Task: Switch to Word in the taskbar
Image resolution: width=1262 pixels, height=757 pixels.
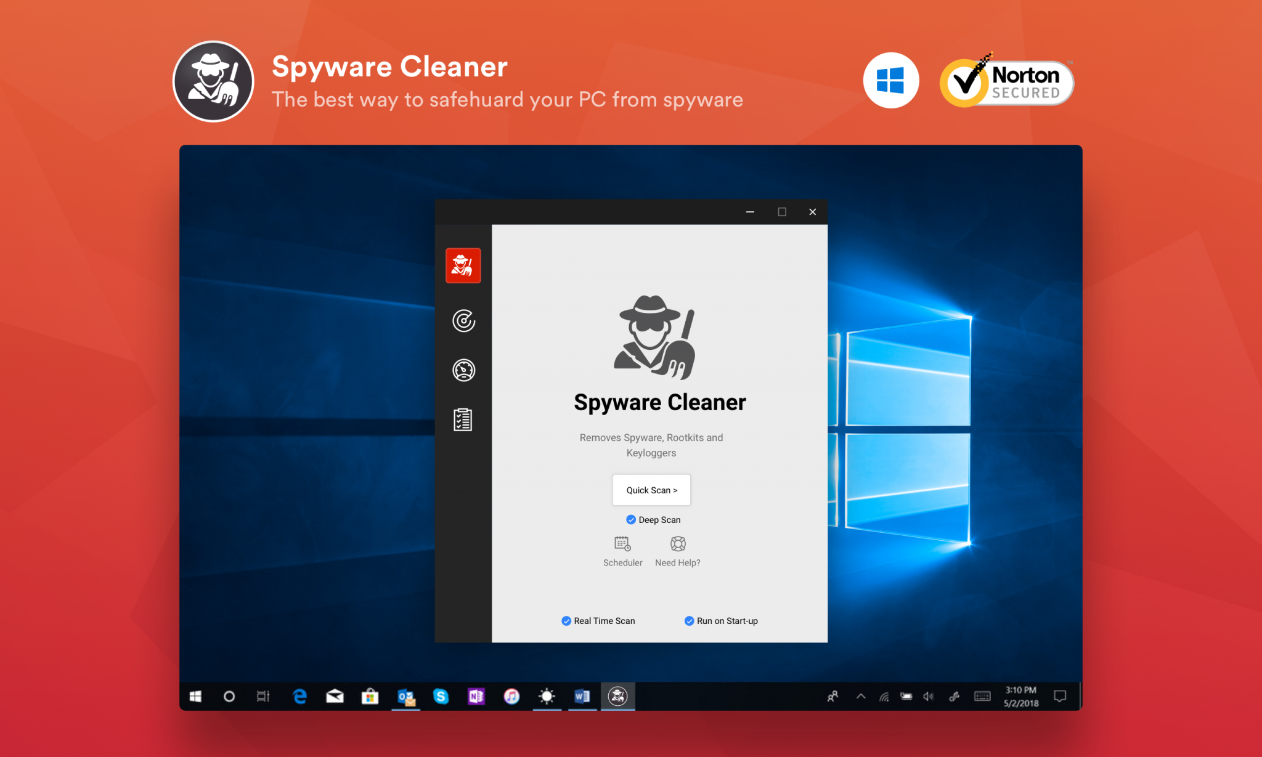Action: 582,697
